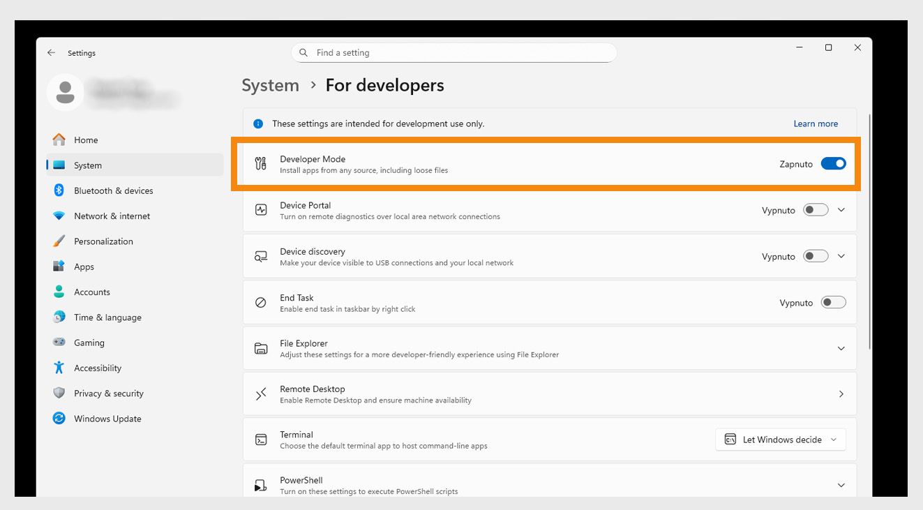Click the vertical scrollbar on the right
Image resolution: width=923 pixels, height=510 pixels.
pos(869,230)
